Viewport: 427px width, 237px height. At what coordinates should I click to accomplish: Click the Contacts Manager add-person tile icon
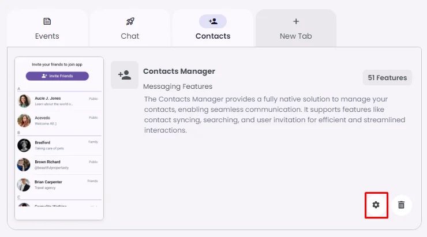point(125,75)
